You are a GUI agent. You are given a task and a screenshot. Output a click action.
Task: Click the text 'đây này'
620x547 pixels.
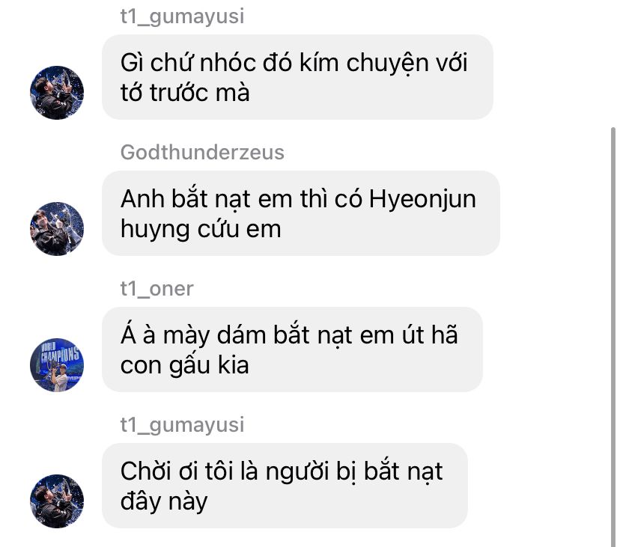[164, 502]
